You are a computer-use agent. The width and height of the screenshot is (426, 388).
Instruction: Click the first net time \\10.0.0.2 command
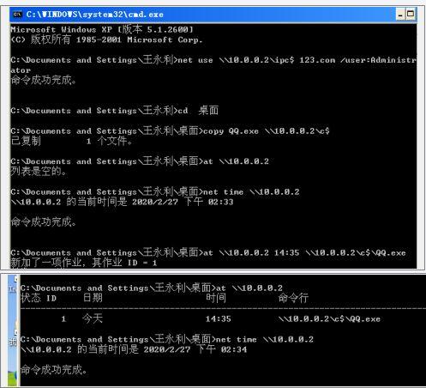[251, 191]
